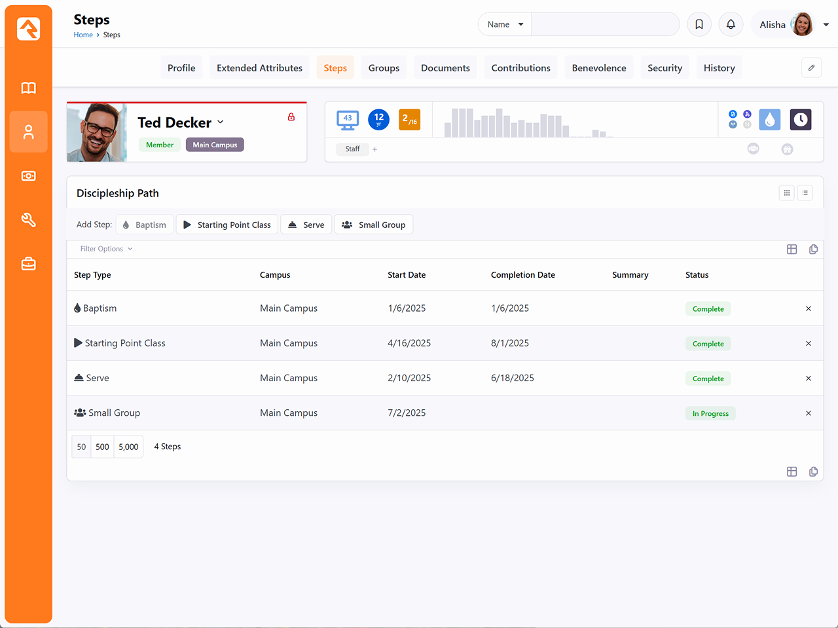838x628 pixels.
Task: Open the bookmark icon in header
Action: click(699, 24)
